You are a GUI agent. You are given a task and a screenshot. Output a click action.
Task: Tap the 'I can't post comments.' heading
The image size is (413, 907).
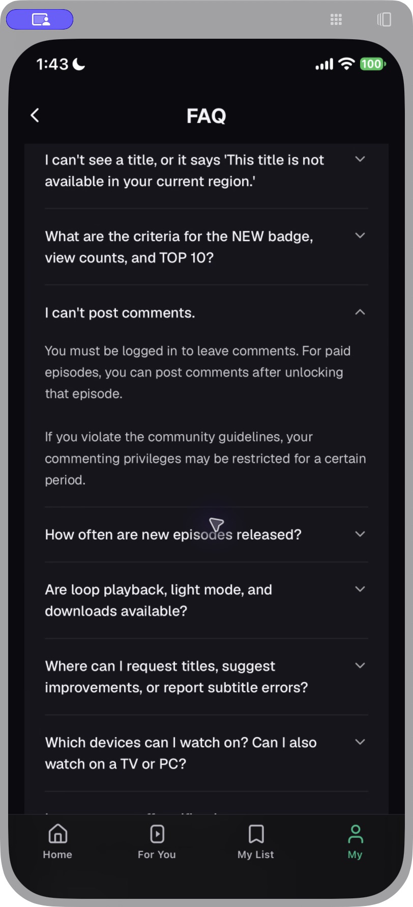point(120,313)
